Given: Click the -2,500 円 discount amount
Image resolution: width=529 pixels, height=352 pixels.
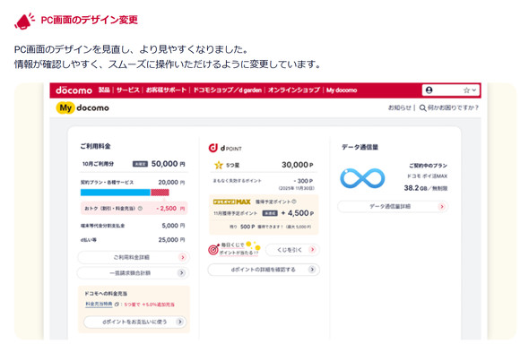Looking at the screenshot, I should [170, 209].
